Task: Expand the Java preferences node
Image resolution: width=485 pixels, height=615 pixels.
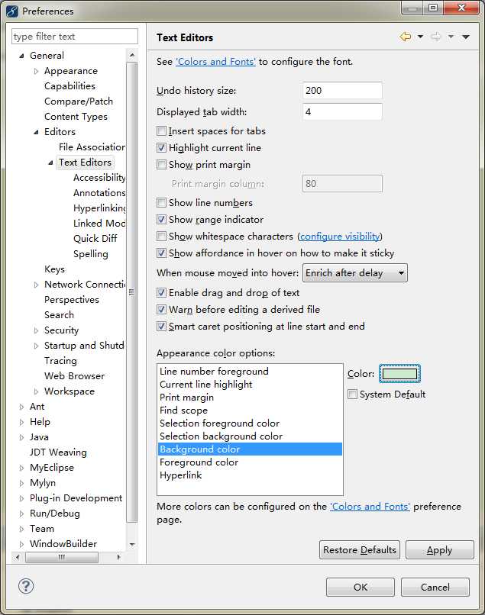Action: tap(21, 437)
